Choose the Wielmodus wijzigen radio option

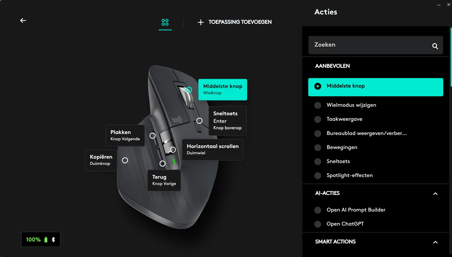point(318,105)
